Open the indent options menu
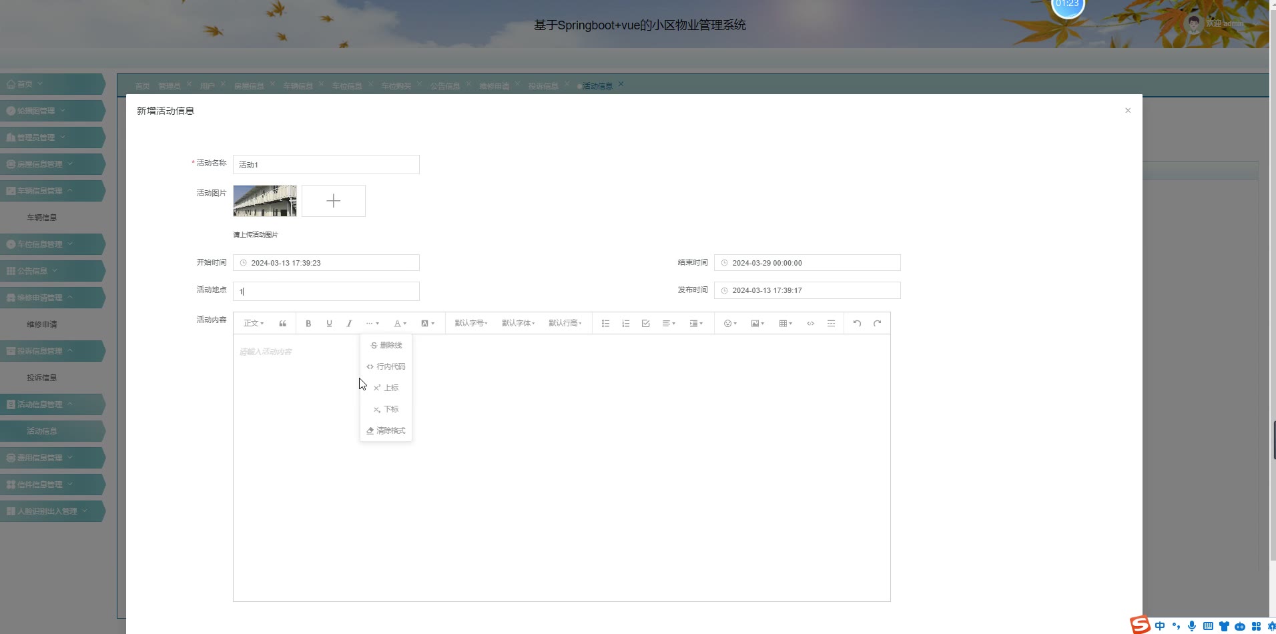The image size is (1276, 634). [x=696, y=324]
